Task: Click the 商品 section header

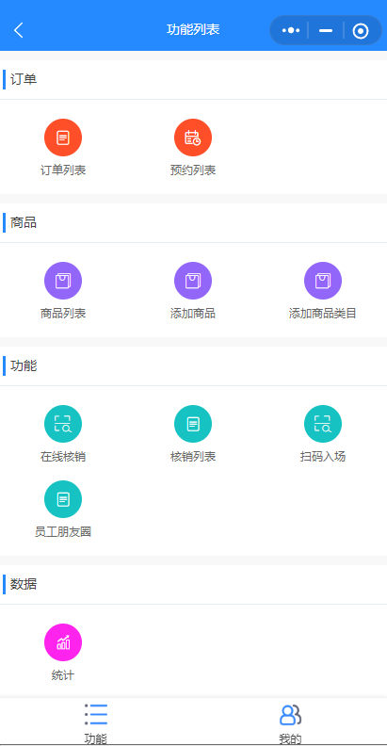Action: pos(24,222)
